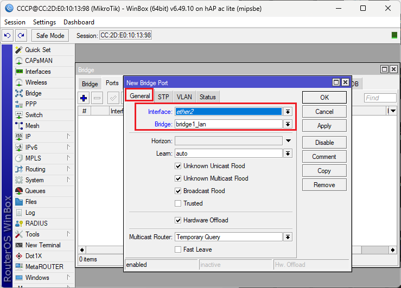Switch to the Status tab

click(207, 97)
